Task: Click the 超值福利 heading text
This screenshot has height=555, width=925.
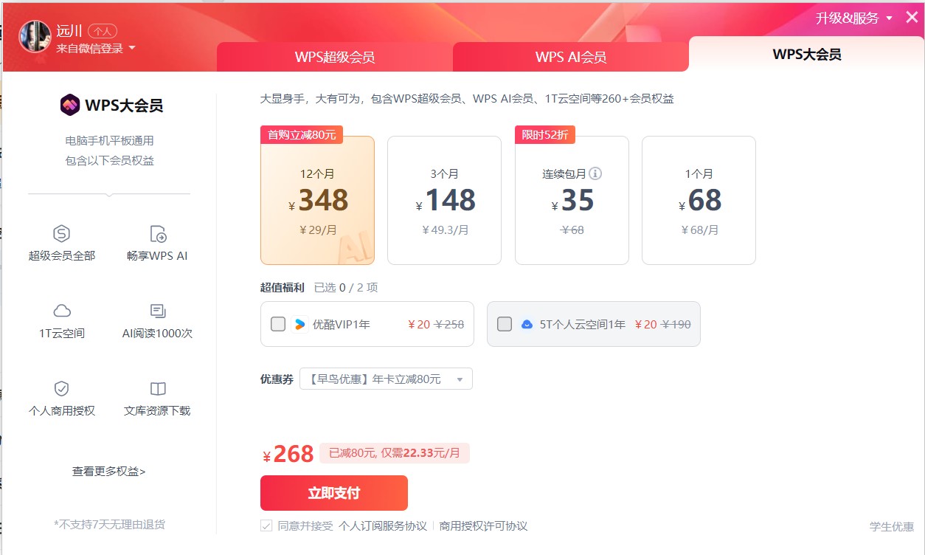Action: [283, 287]
